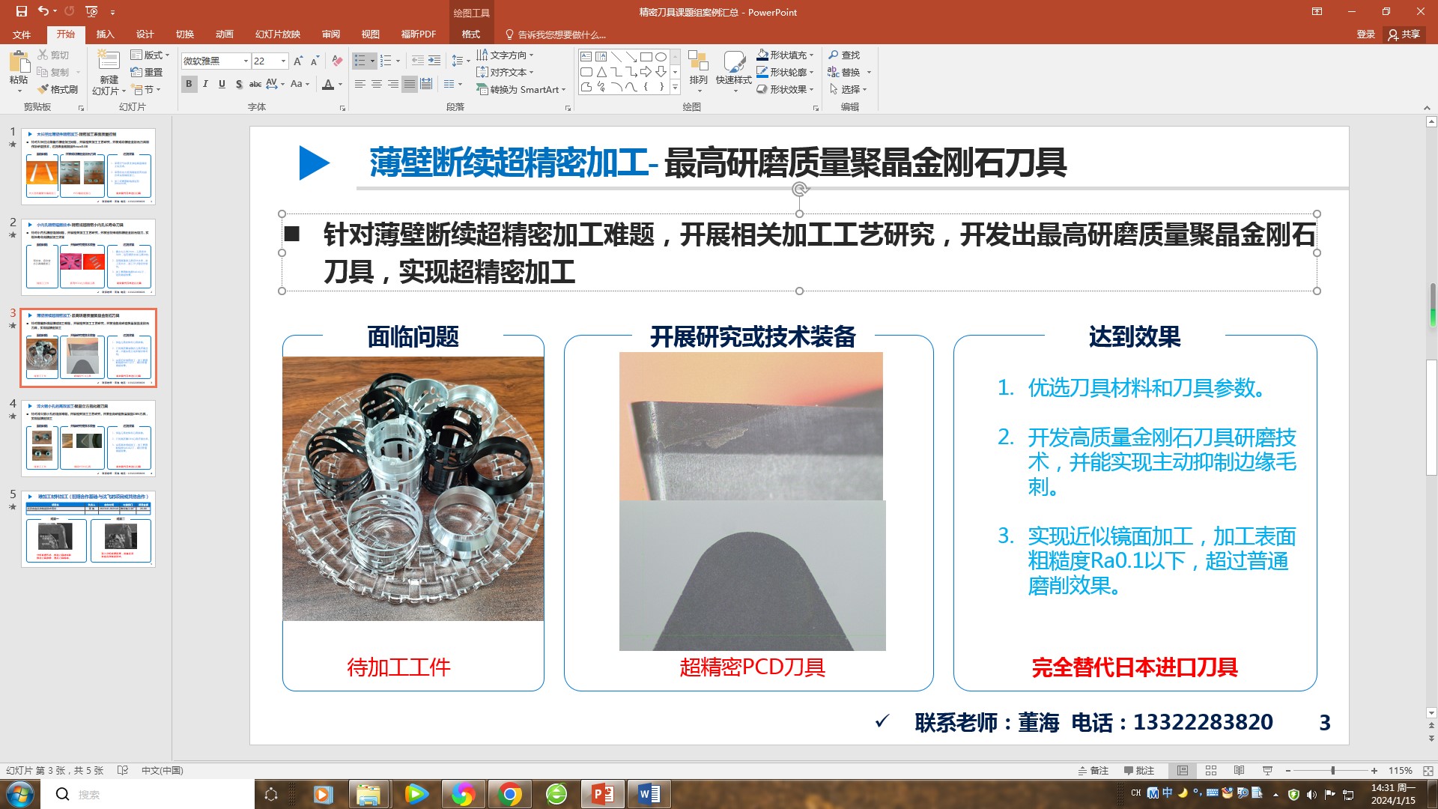
Task: Open the font size dropdown
Action: point(283,61)
